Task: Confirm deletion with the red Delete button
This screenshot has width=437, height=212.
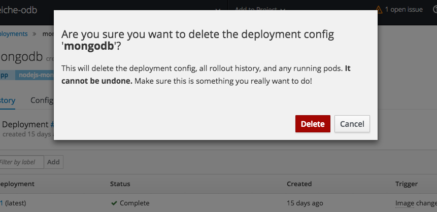Action: pyautogui.click(x=313, y=124)
